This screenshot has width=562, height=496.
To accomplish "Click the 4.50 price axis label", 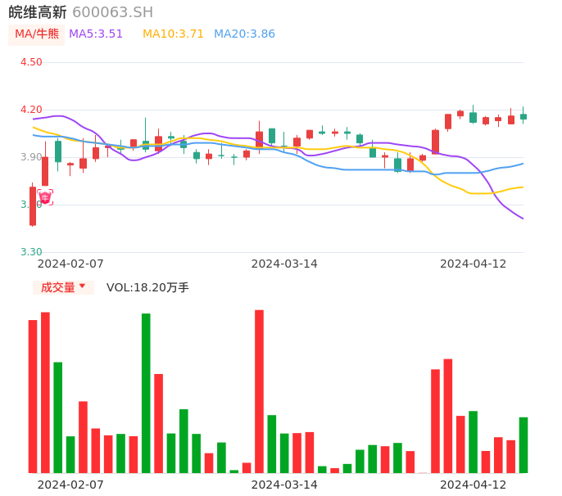I will click(32, 62).
